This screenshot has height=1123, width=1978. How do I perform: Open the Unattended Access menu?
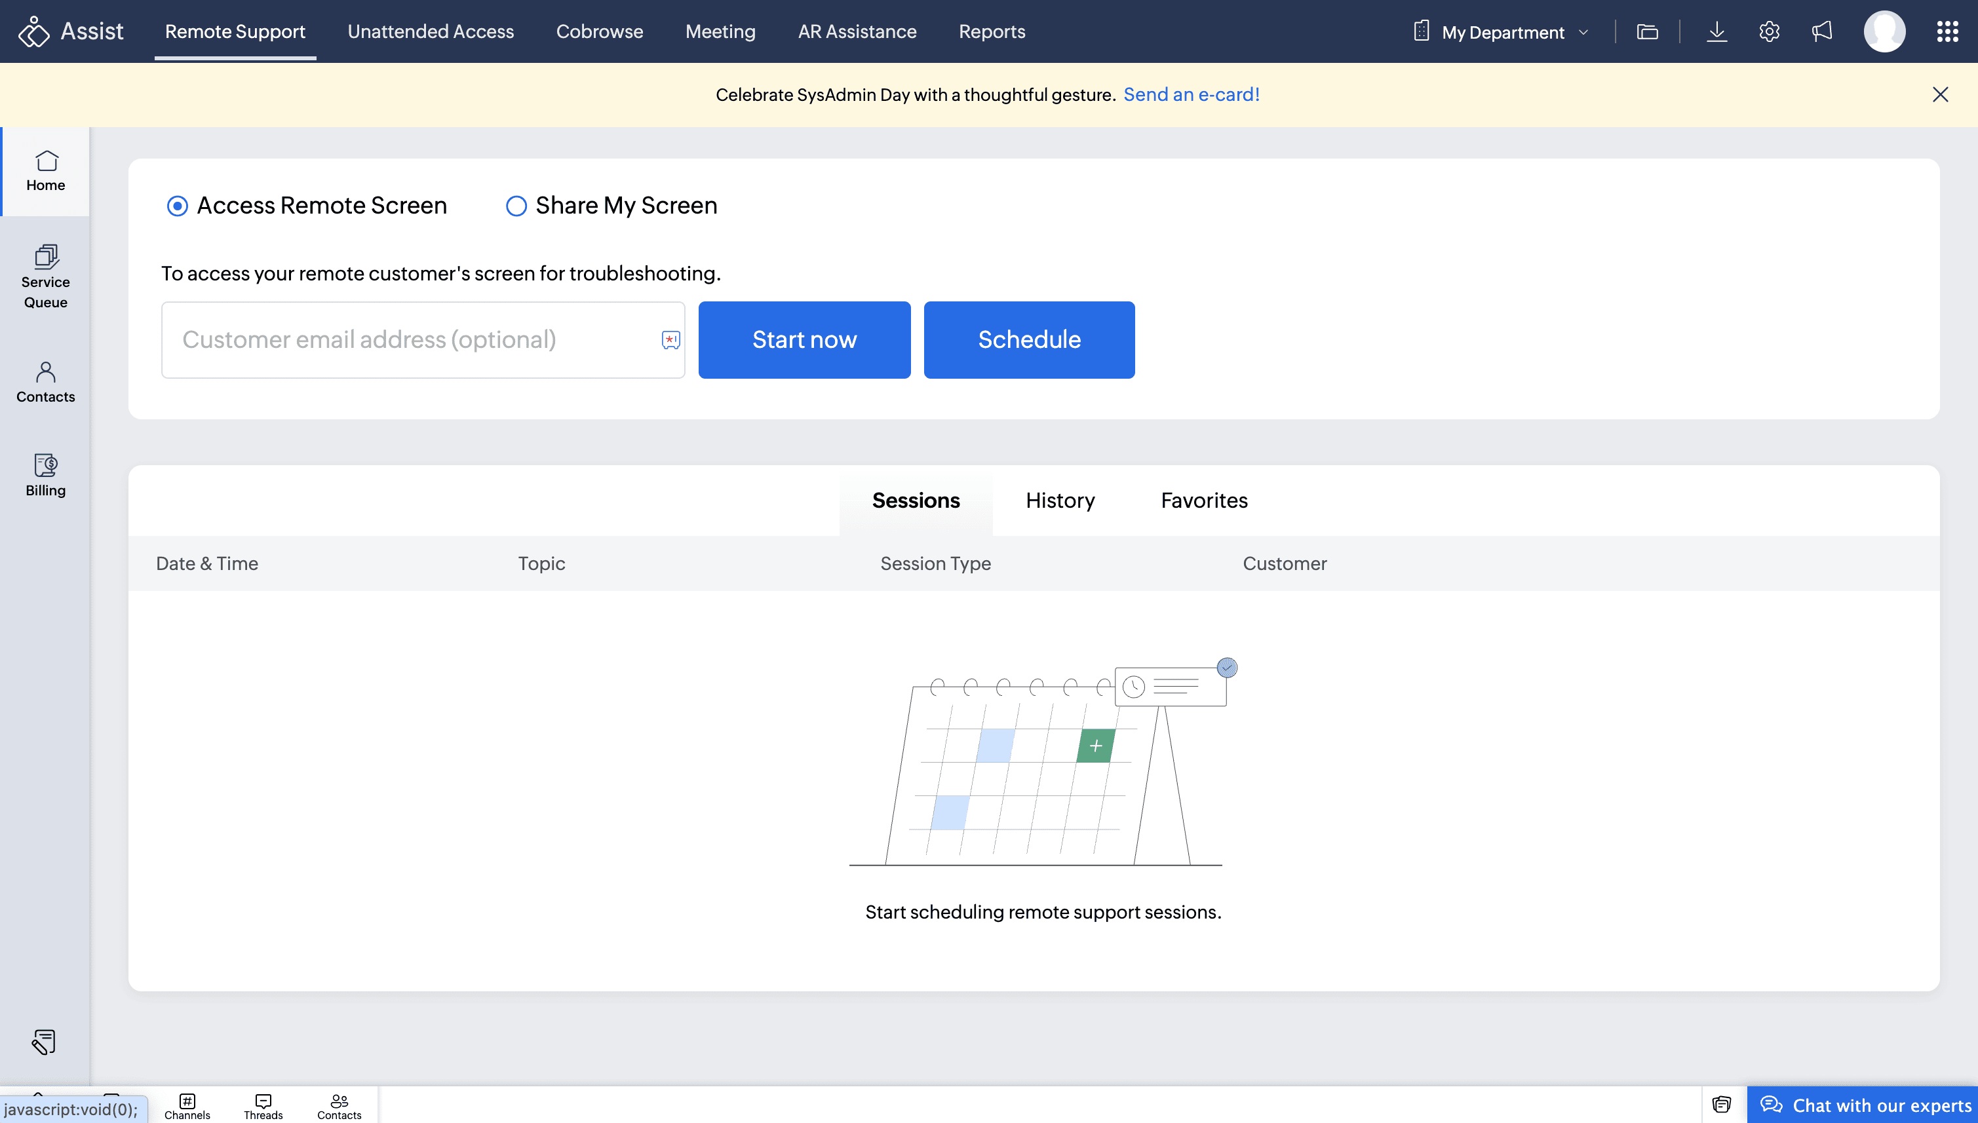coord(431,31)
